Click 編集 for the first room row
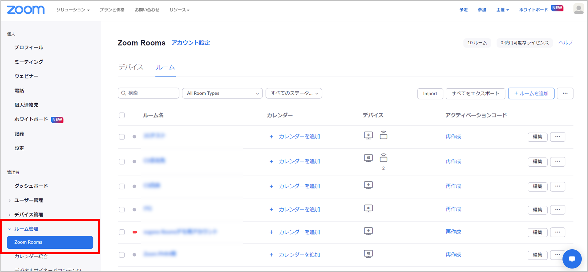588x272 pixels. [x=537, y=137]
